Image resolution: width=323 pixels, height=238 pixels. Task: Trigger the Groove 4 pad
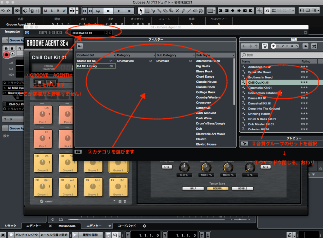[x=118, y=187]
